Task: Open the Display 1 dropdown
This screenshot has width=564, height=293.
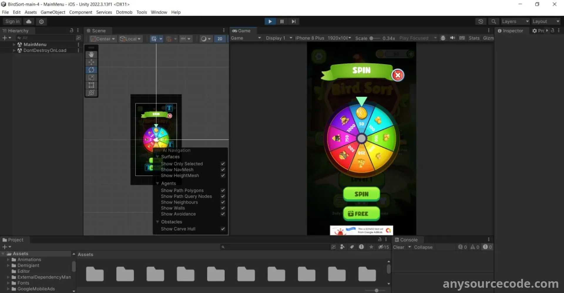Action: (x=278, y=38)
